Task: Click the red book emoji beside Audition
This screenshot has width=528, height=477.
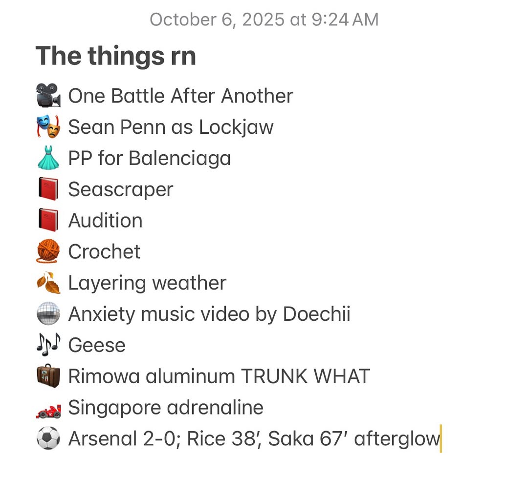Action: click(x=48, y=221)
